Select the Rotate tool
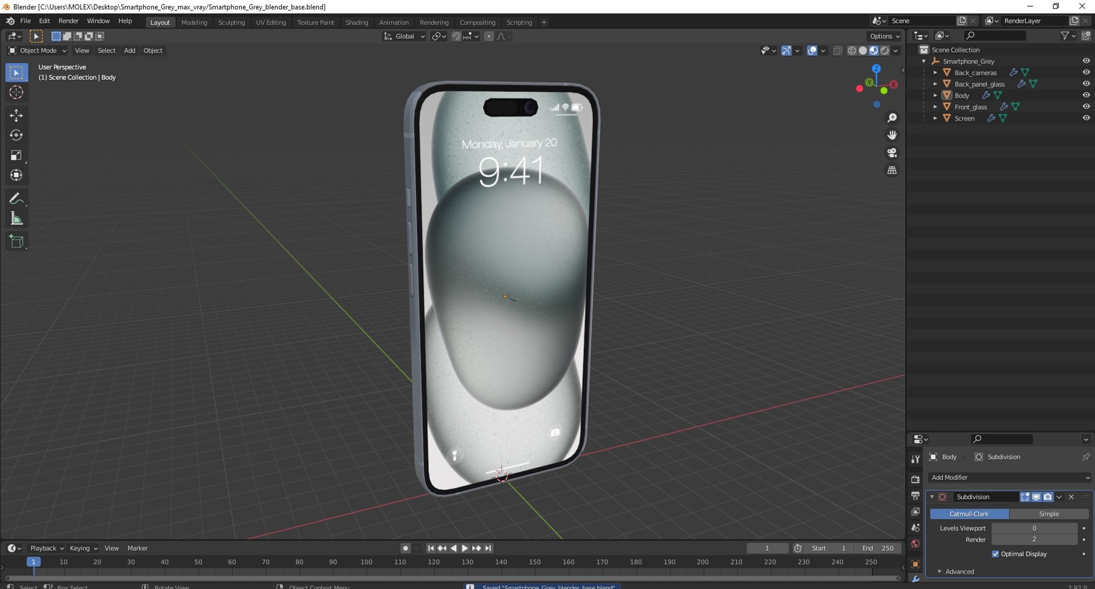The image size is (1095, 589). [16, 135]
